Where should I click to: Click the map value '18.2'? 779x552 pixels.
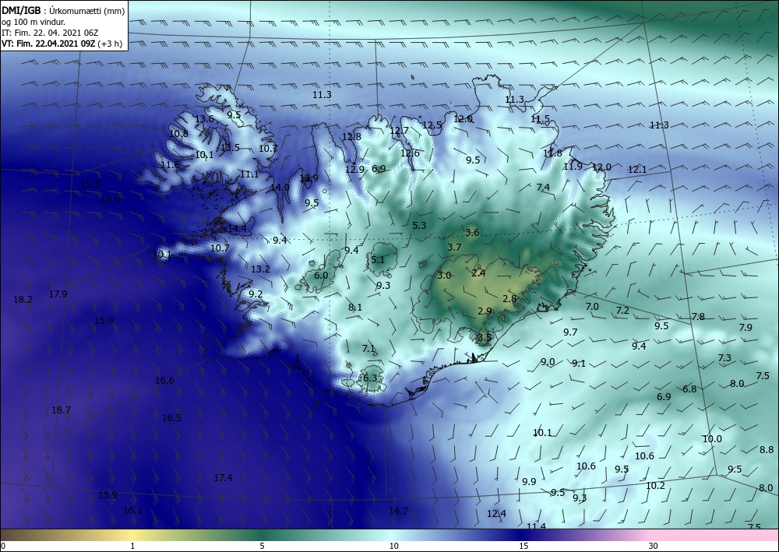23,299
